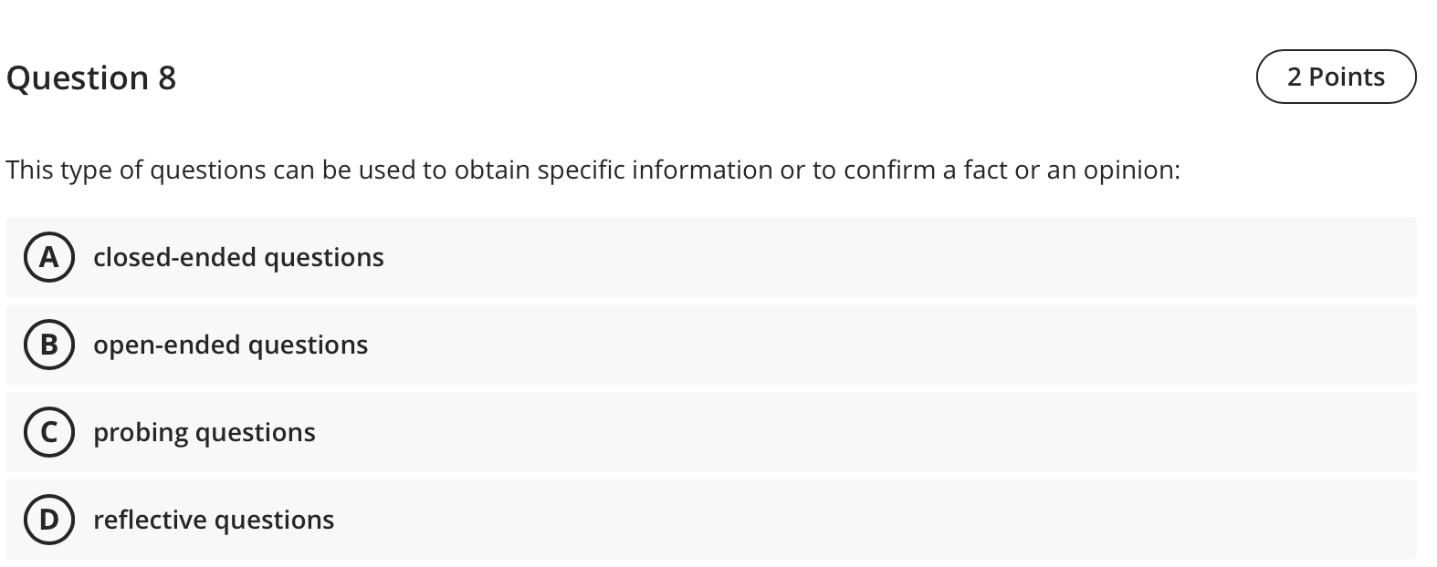The height and width of the screenshot is (567, 1437).
Task: Choose the answer labeled closed-ended questions
Action: pos(238,257)
